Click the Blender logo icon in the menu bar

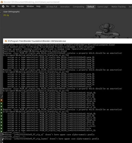[x=3, y=6]
